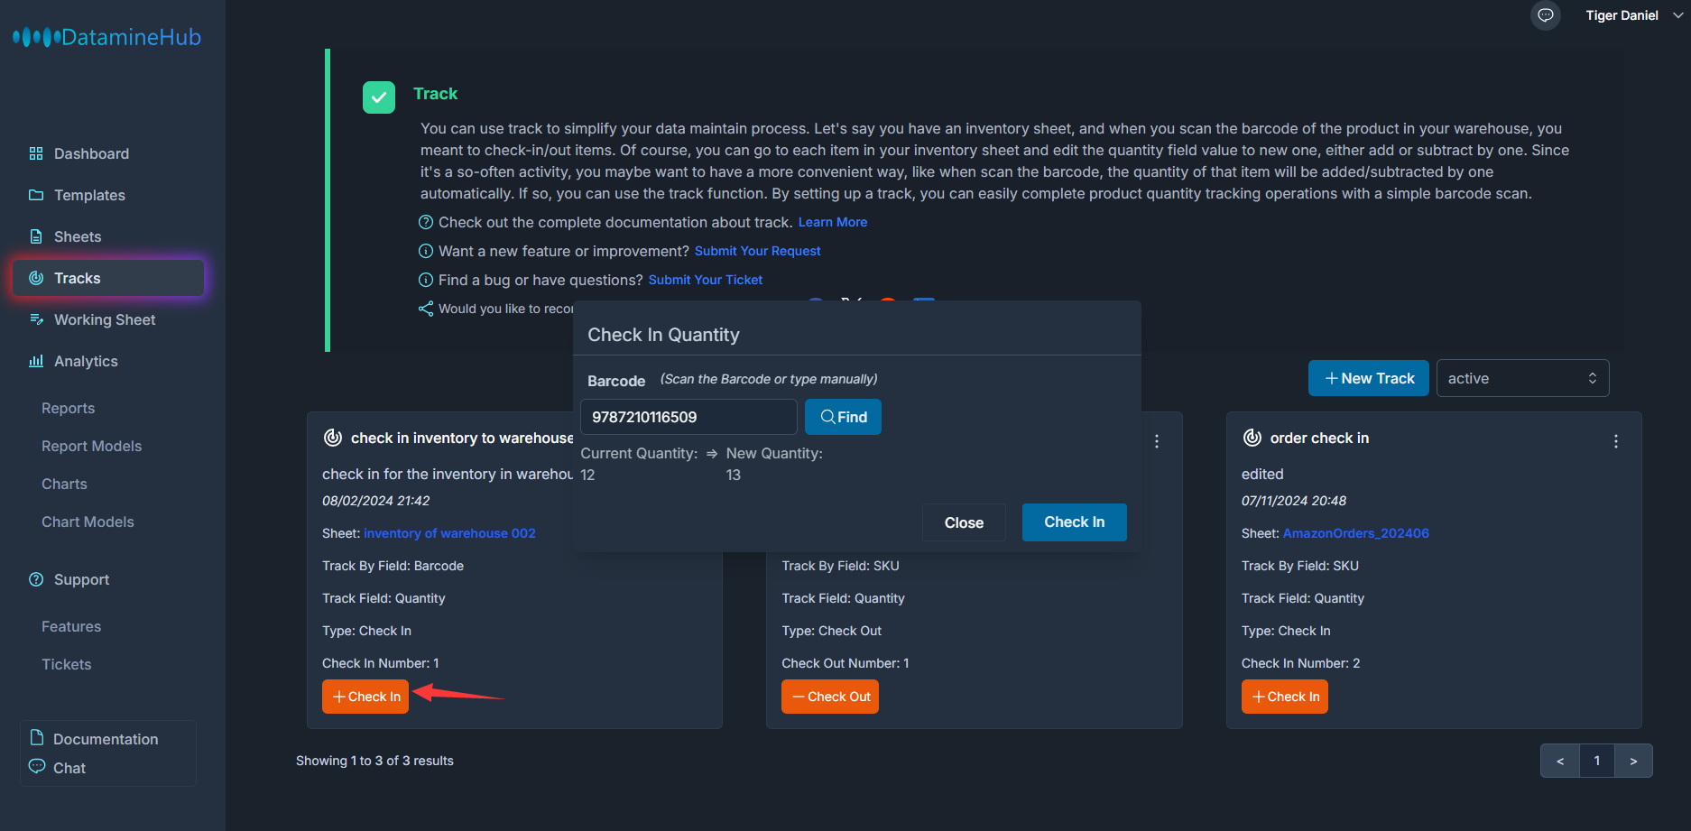Screen dimensions: 1691x831
Task: Open the order check in card's three-dot menu
Action: point(1616,441)
